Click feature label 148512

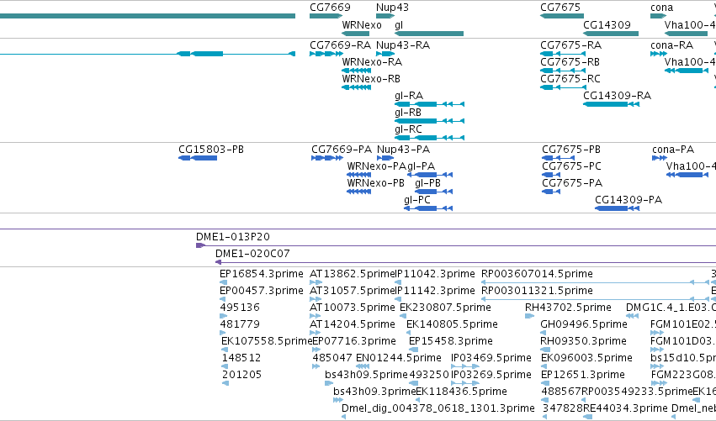[241, 359]
